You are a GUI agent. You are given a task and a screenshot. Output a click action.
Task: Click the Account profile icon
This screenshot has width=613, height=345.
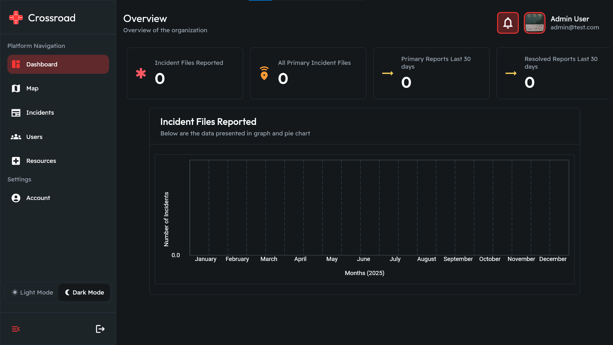click(16, 198)
